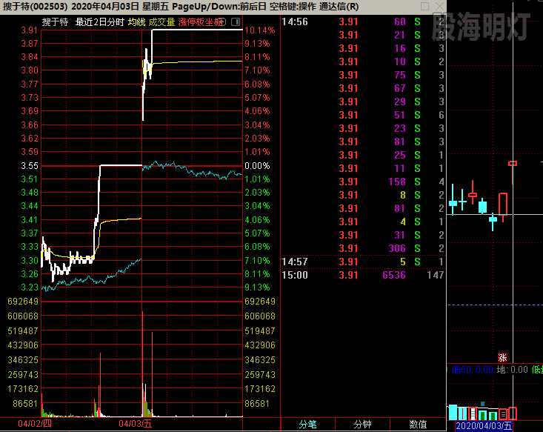Screen dimensions: 543x432
Task: Click the 最近2日分时 label
Action: tap(100, 22)
